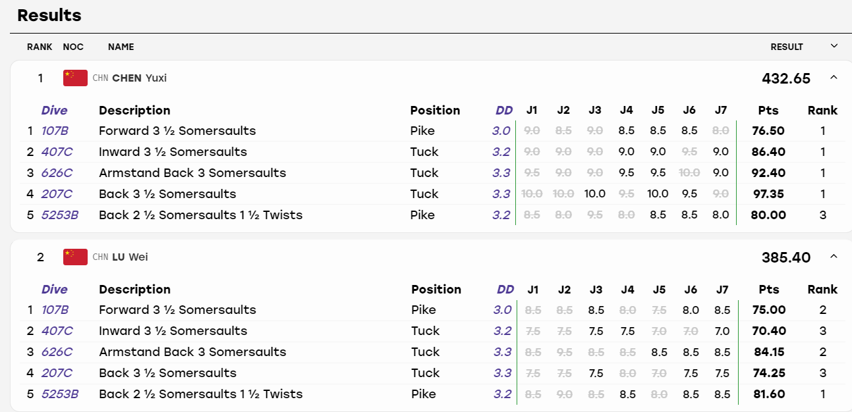The width and height of the screenshot is (852, 412).
Task: Click CHEN Yuxi's 97.35 points for dive 207C
Action: pos(768,193)
